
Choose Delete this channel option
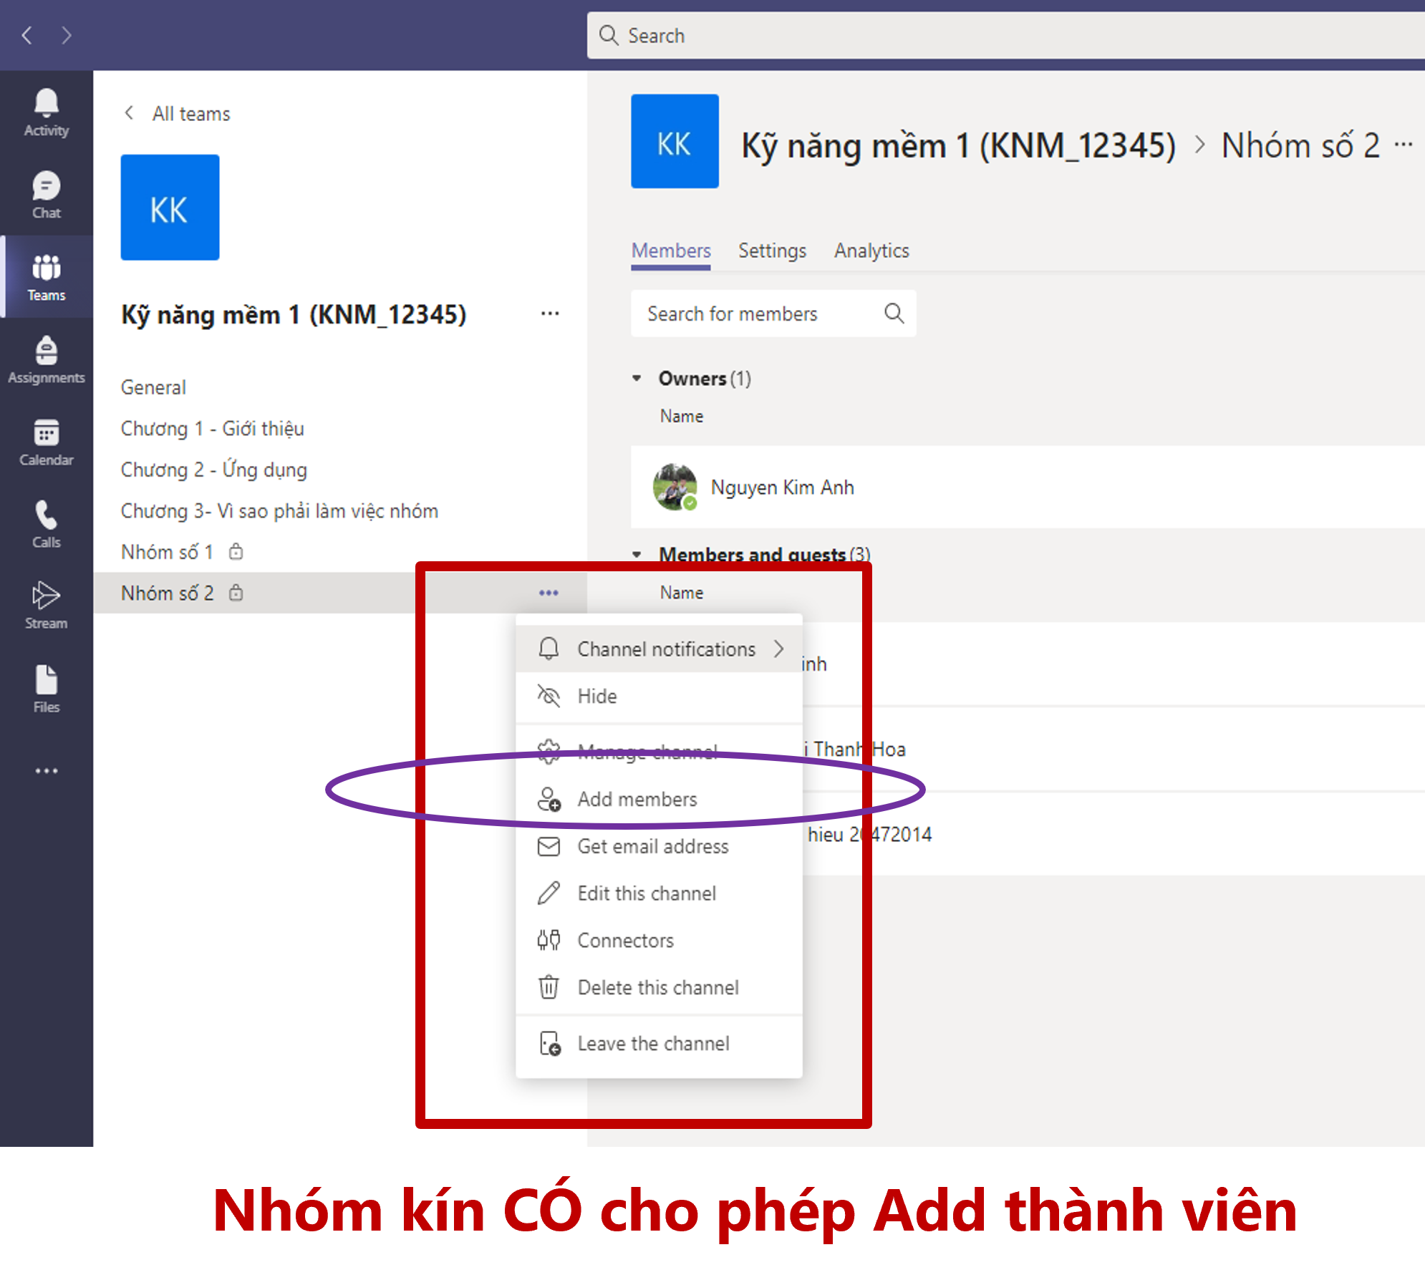click(657, 987)
